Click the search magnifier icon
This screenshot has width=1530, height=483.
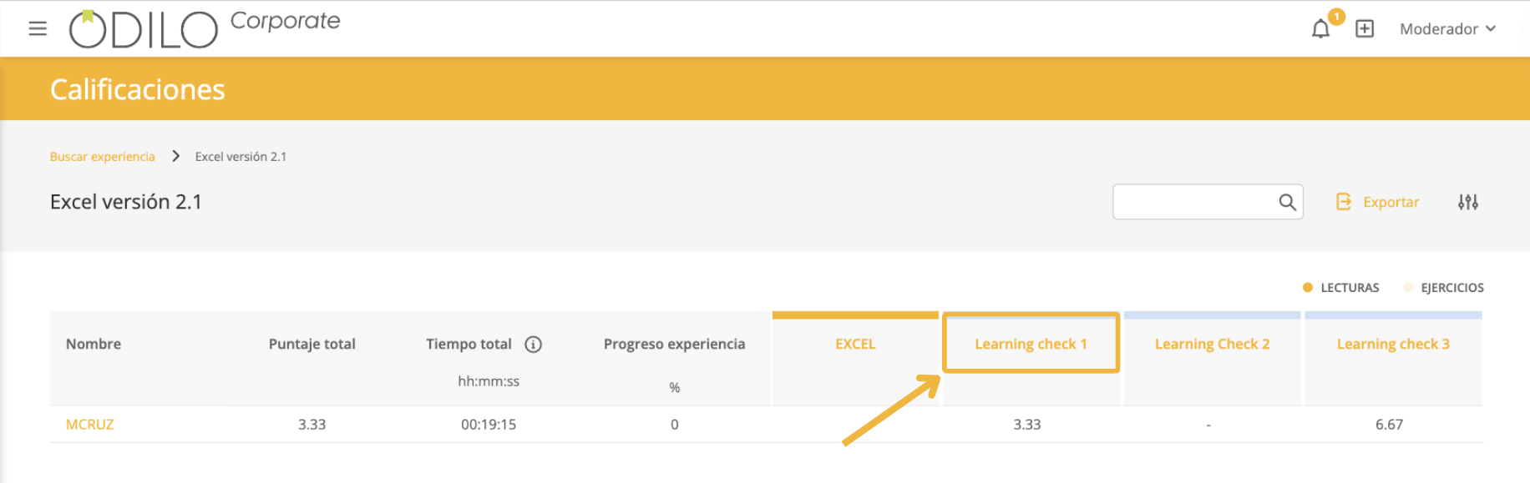(x=1287, y=202)
